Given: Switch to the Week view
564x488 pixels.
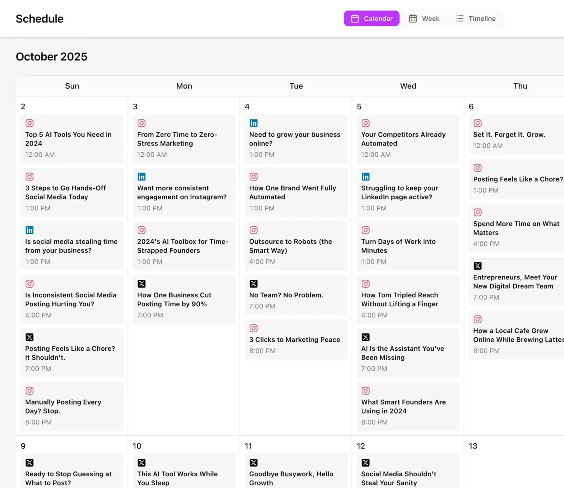Looking at the screenshot, I should click(424, 18).
